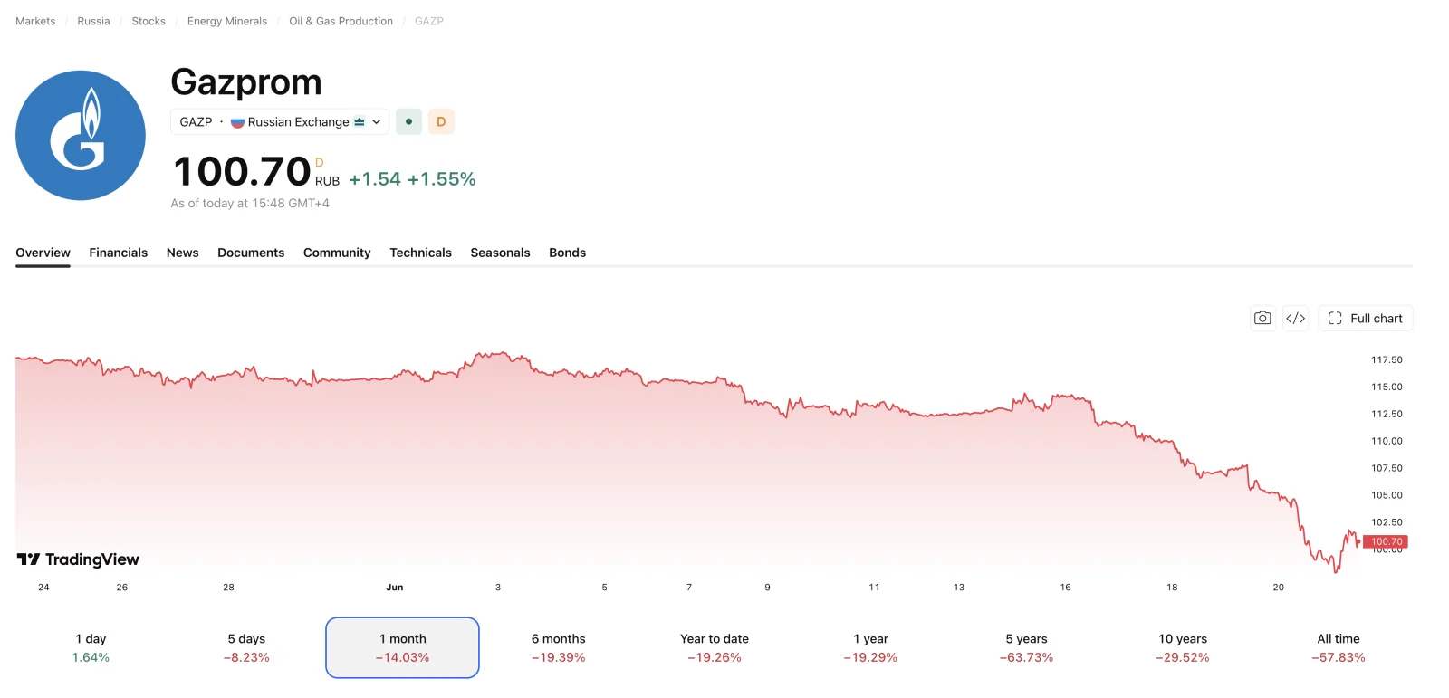The image size is (1449, 698).
Task: Click the orange D delayed data badge
Action: point(441,121)
